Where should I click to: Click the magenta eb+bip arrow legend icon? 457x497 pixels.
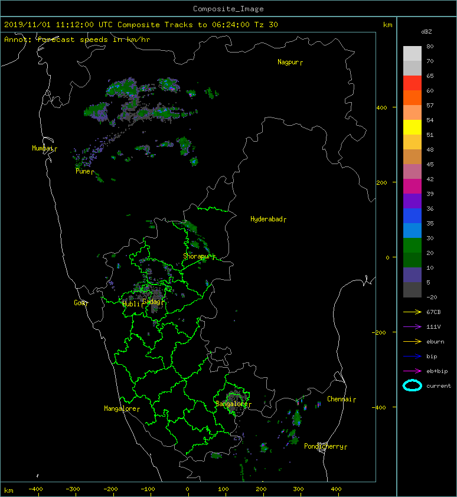tap(412, 371)
